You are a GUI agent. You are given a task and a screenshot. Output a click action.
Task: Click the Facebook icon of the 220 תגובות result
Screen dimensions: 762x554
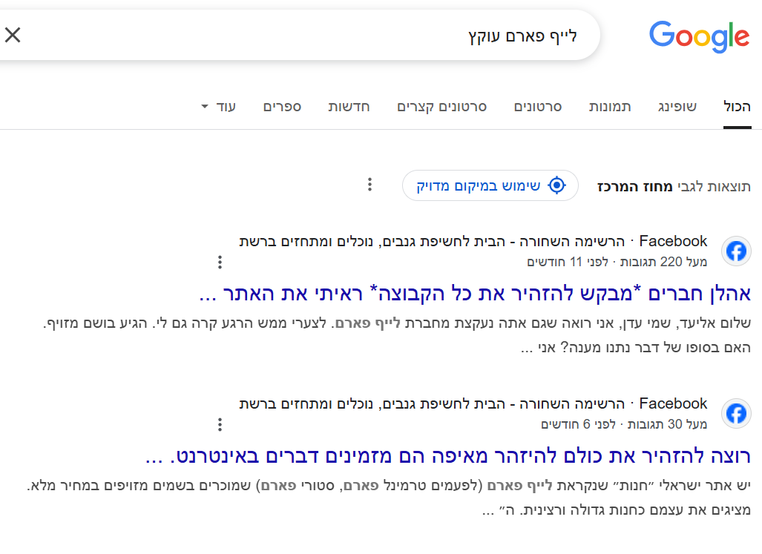pos(736,251)
